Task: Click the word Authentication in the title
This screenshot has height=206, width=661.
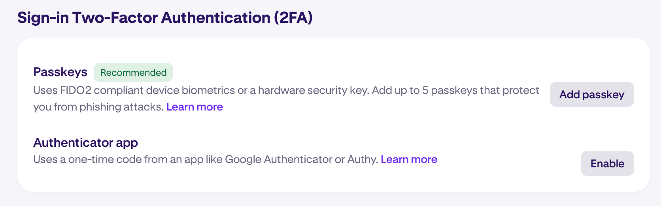Action: pos(215,18)
